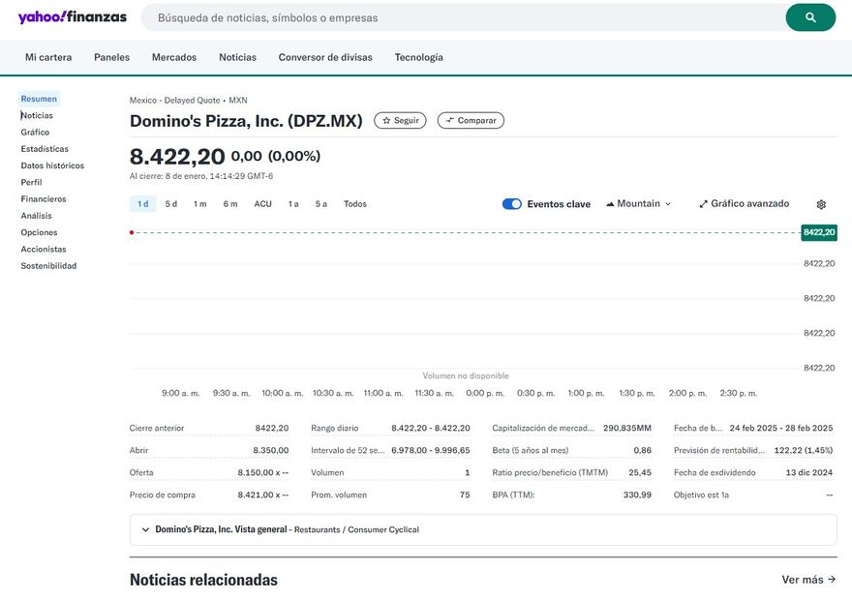
Task: Click the Prom. volumen value 75
Action: pos(465,495)
